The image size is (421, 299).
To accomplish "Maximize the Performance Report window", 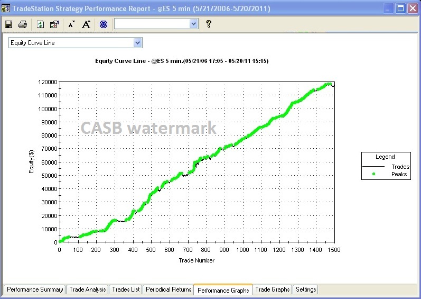I will (x=400, y=8).
